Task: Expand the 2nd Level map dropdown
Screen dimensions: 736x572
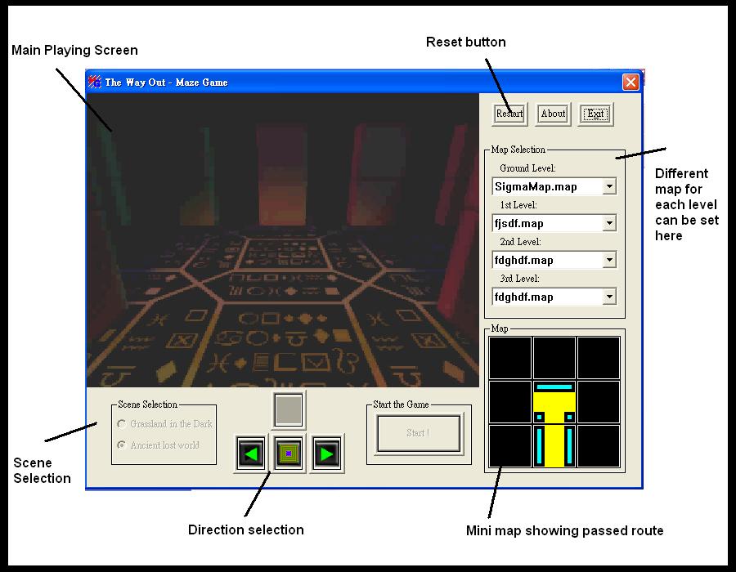Action: tap(608, 260)
